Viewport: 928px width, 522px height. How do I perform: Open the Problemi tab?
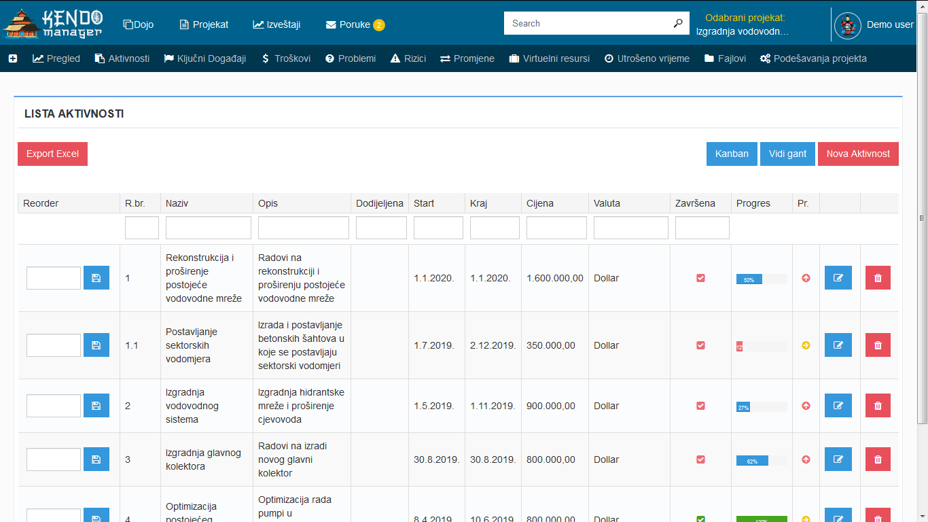click(351, 58)
